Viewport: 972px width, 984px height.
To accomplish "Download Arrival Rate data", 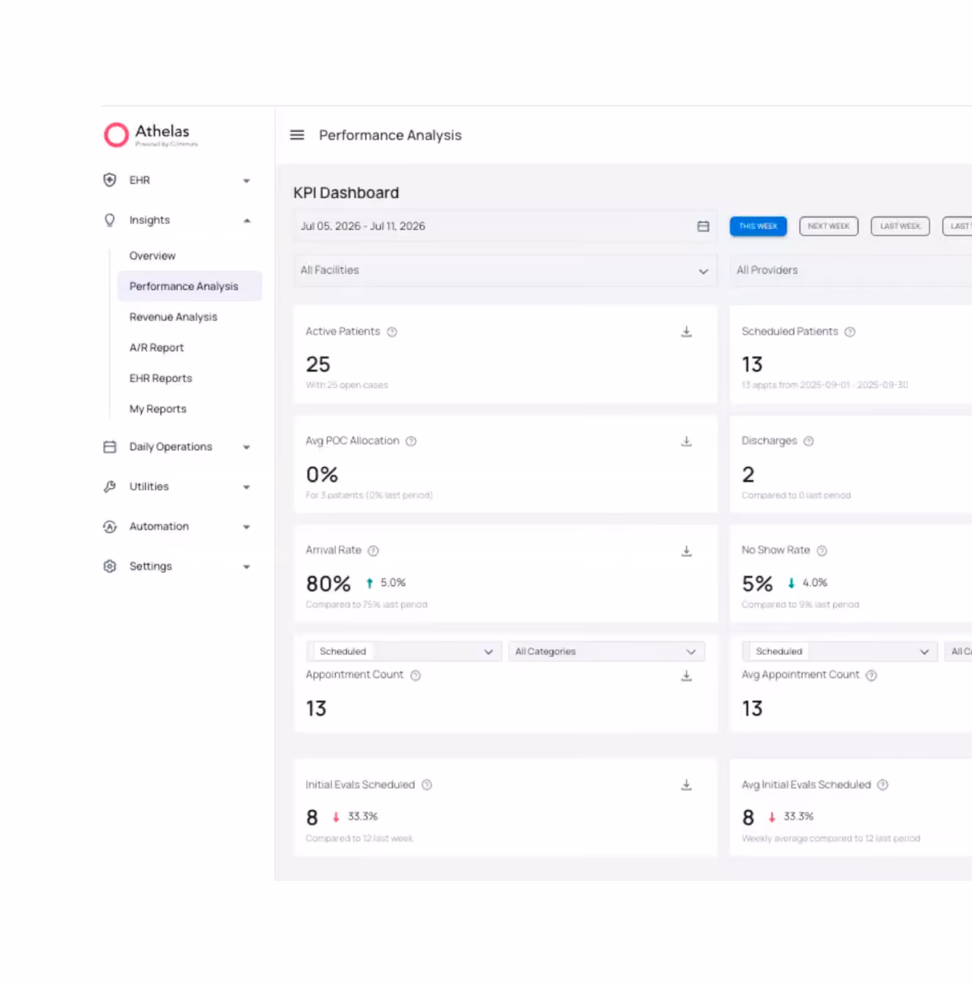I will 686,551.
